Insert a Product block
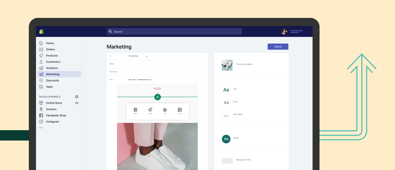 [150, 111]
